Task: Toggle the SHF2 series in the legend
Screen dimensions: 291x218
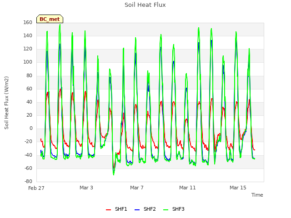Action: click(145, 209)
